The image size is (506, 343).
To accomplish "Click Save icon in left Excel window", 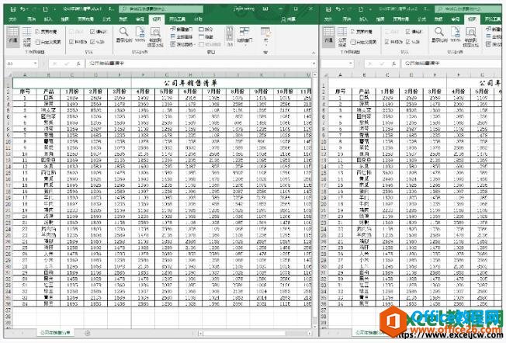I will coord(13,9).
